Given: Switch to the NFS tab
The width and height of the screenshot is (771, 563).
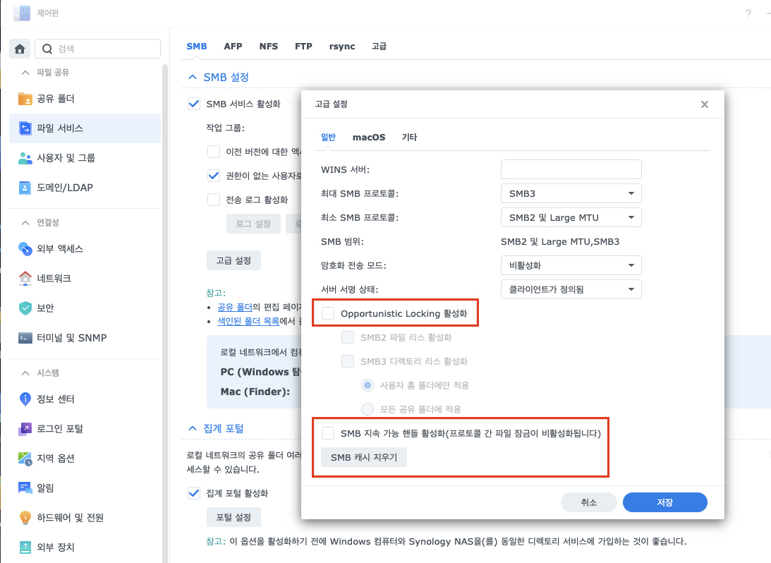Looking at the screenshot, I should click(269, 47).
